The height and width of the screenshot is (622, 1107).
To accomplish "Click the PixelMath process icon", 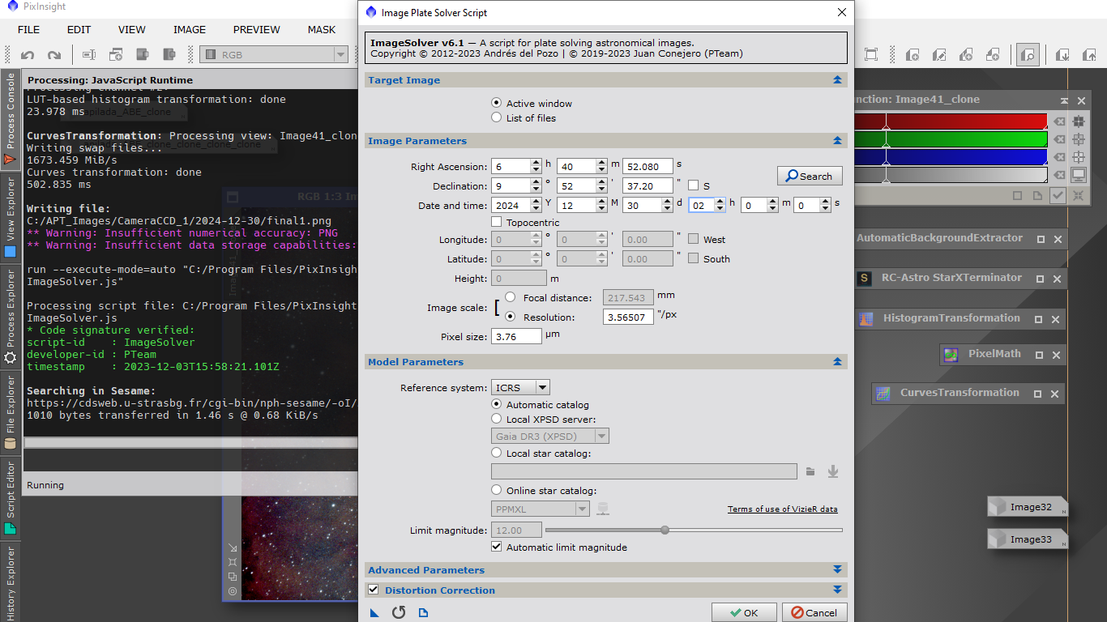I will pos(951,355).
